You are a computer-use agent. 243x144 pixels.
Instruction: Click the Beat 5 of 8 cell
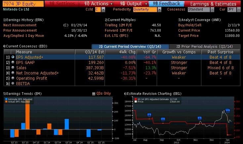[x=221, y=73]
